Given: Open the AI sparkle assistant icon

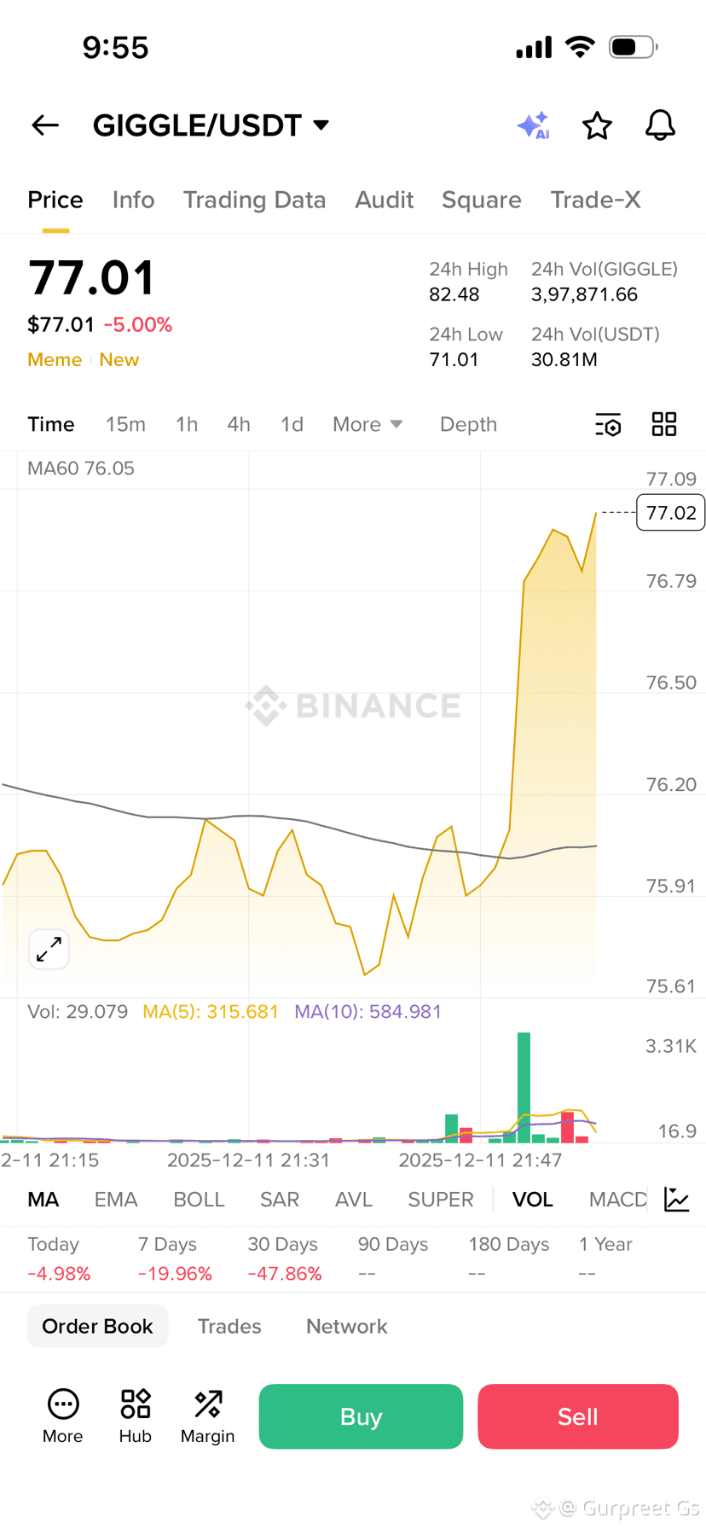Looking at the screenshot, I should tap(534, 125).
